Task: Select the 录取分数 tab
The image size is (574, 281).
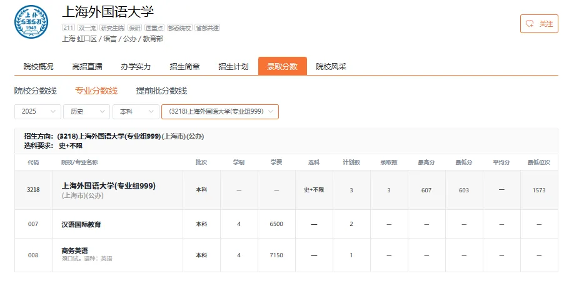Action: pos(282,67)
